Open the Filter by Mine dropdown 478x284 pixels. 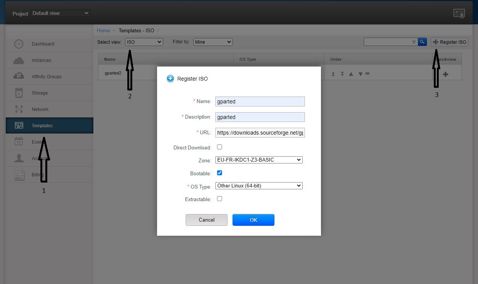pyautogui.click(x=213, y=42)
